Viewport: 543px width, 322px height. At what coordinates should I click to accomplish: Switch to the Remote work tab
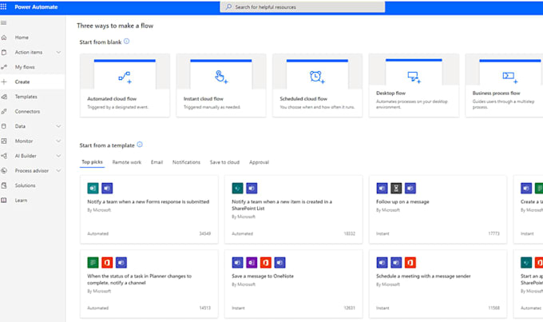pos(127,162)
